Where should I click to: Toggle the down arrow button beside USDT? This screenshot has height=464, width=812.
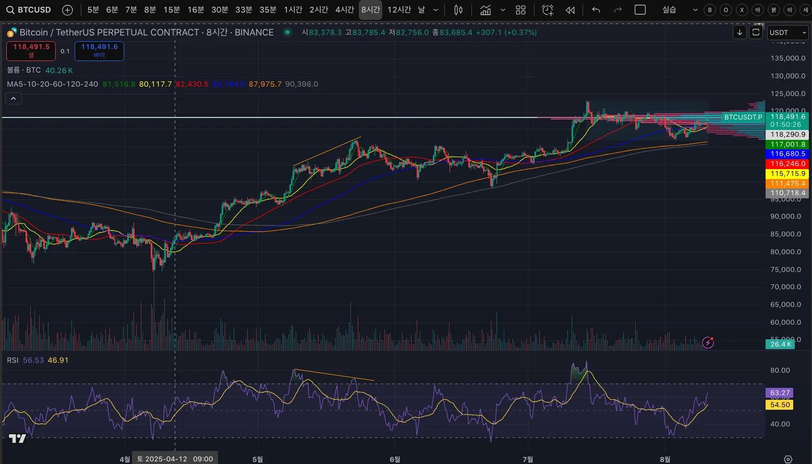coord(740,32)
